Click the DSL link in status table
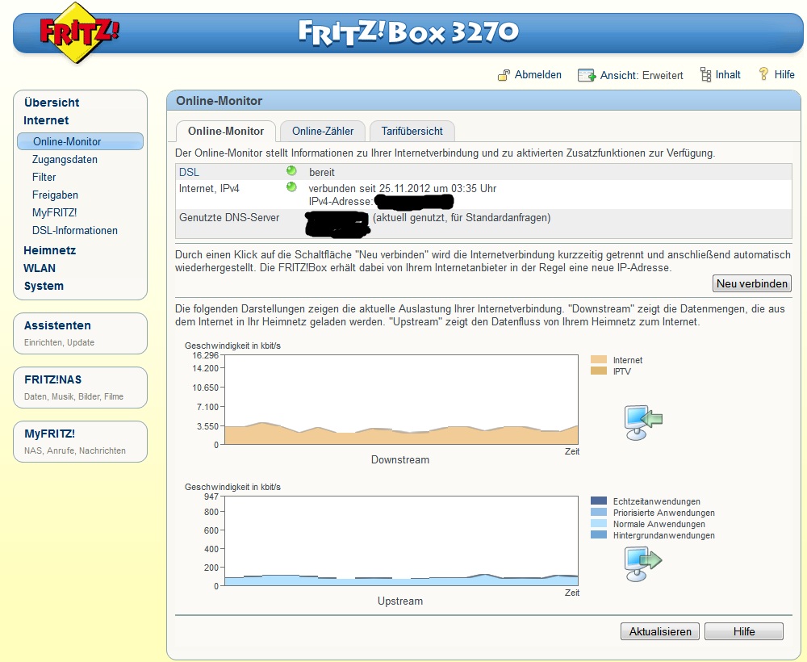This screenshot has width=807, height=662. tap(189, 173)
